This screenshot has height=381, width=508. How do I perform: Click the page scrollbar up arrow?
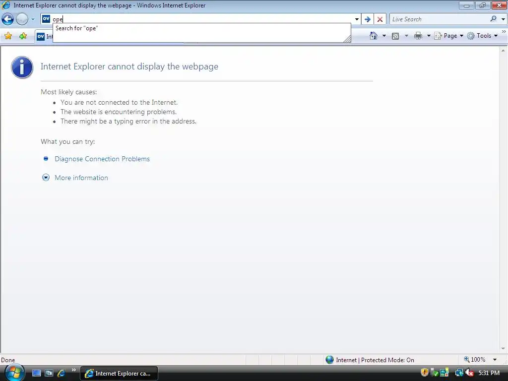(x=503, y=51)
